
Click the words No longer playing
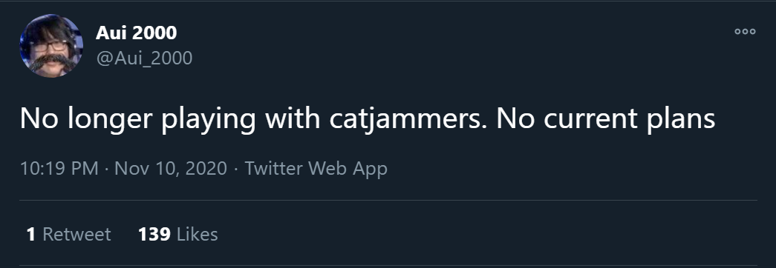pos(137,119)
